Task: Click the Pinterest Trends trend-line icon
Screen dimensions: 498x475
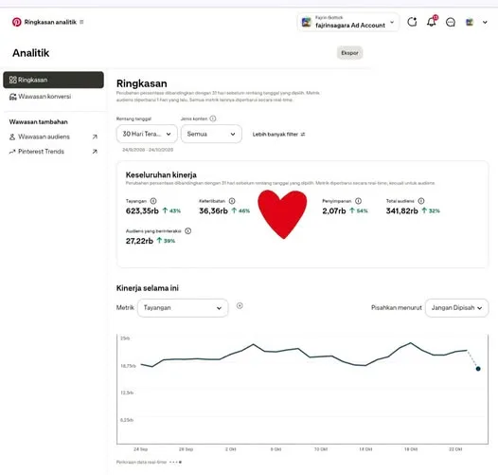Action: pyautogui.click(x=12, y=152)
